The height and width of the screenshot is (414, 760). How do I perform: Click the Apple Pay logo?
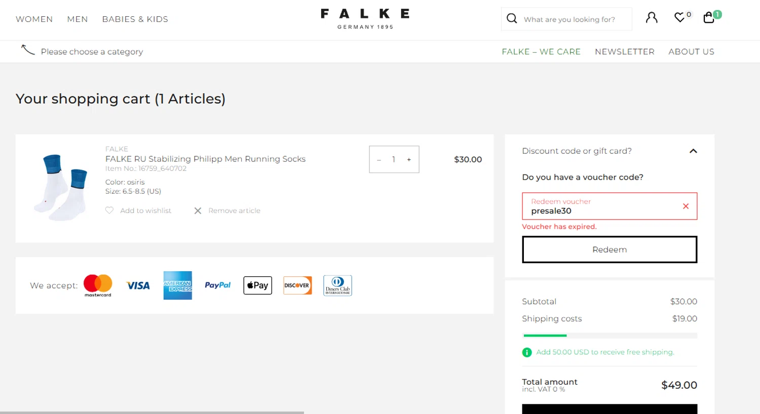click(257, 285)
